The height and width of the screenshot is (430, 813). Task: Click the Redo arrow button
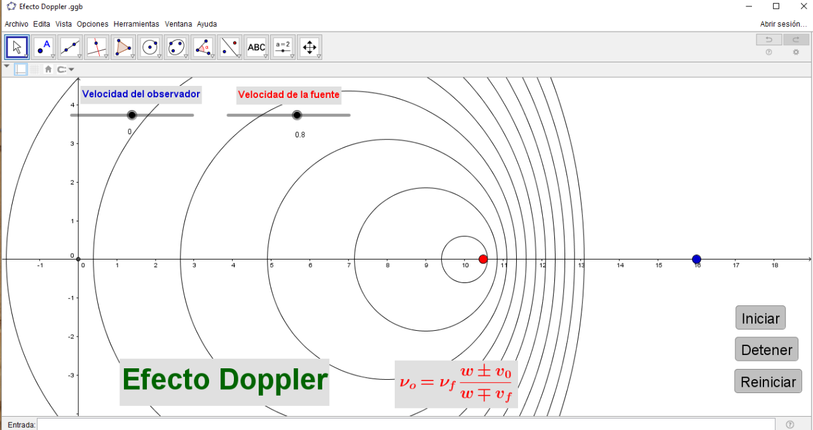796,40
